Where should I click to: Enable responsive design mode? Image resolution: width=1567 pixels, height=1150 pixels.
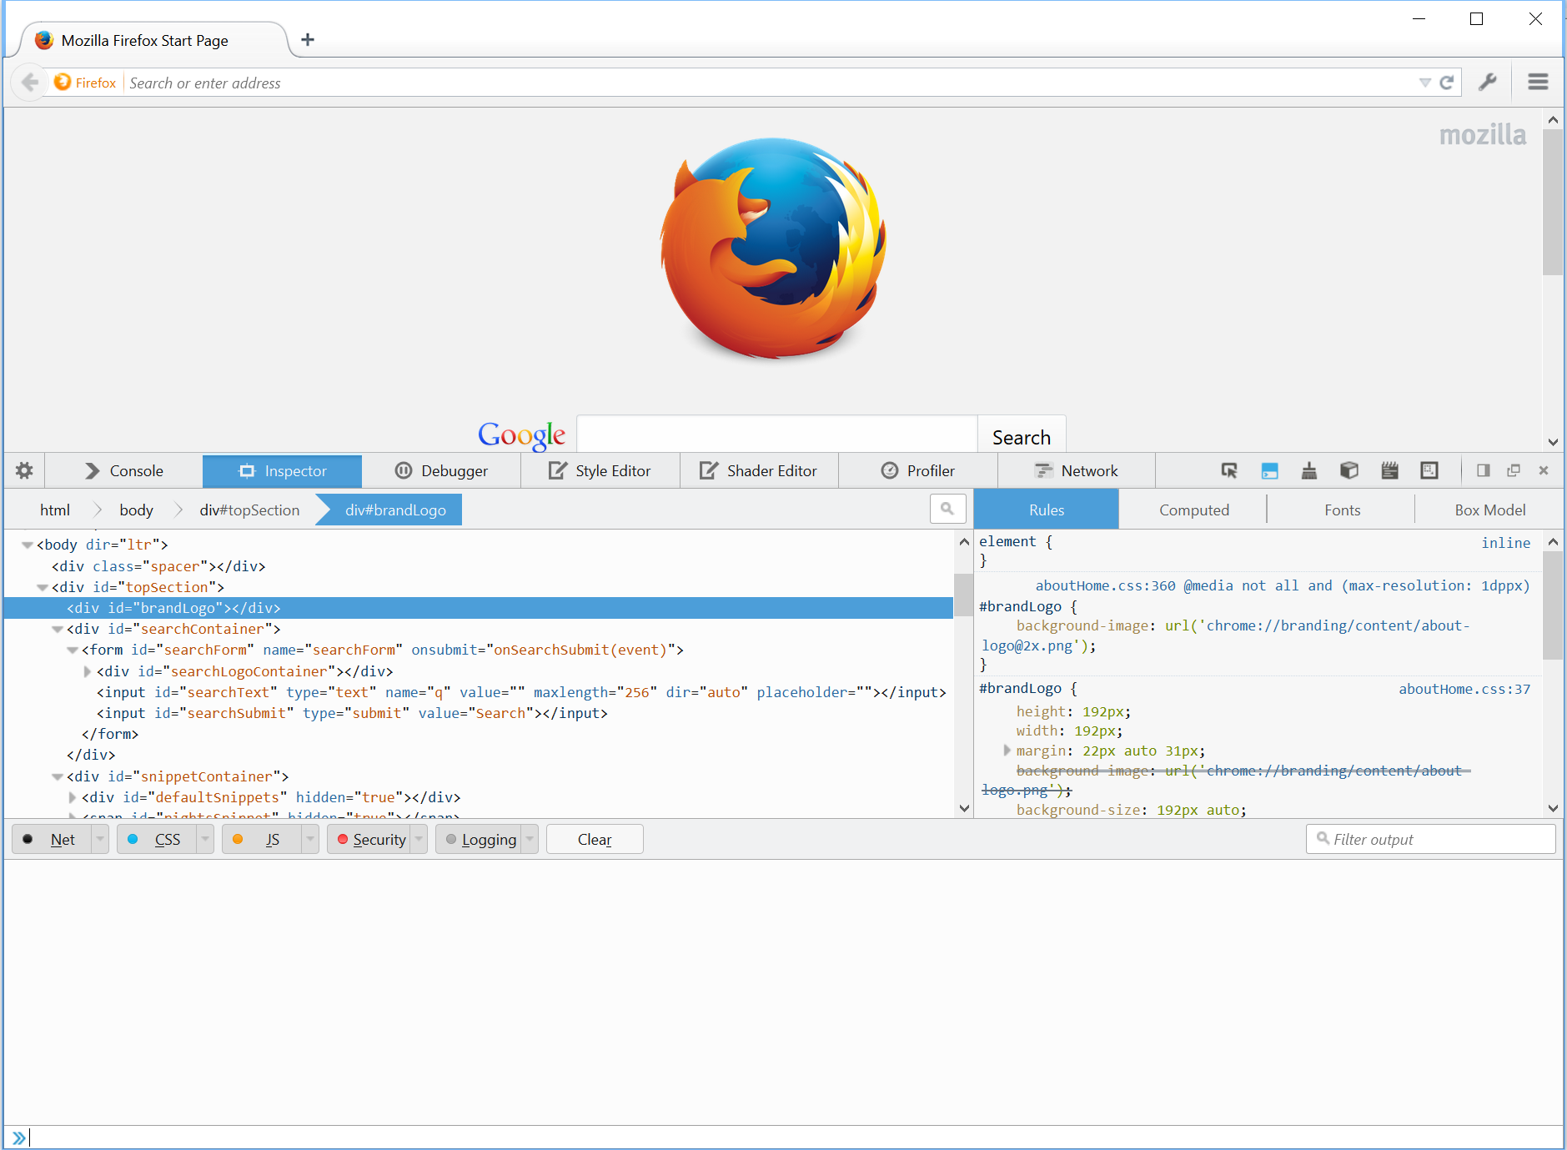click(x=1429, y=470)
